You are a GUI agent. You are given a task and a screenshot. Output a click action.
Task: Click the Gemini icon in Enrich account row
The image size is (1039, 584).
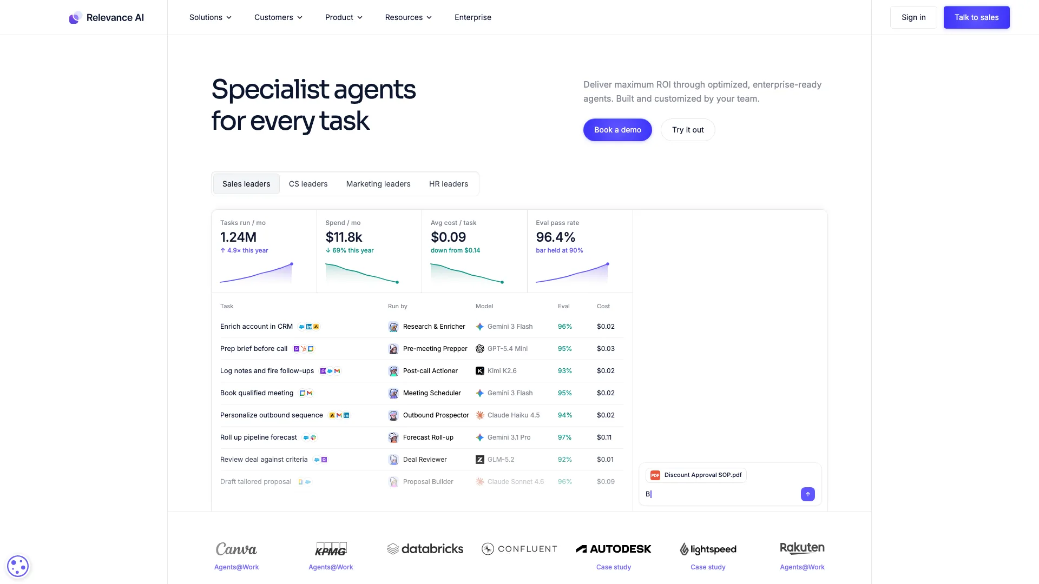point(479,327)
